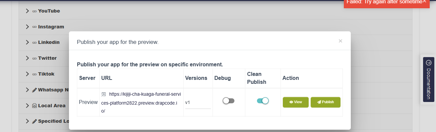Turn off the Clean Publish switch
The height and width of the screenshot is (132, 436).
[x=263, y=101]
